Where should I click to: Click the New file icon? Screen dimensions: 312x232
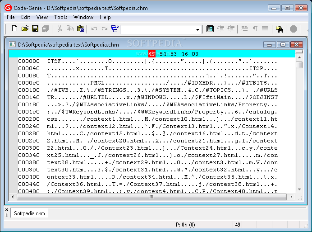coord(14,29)
